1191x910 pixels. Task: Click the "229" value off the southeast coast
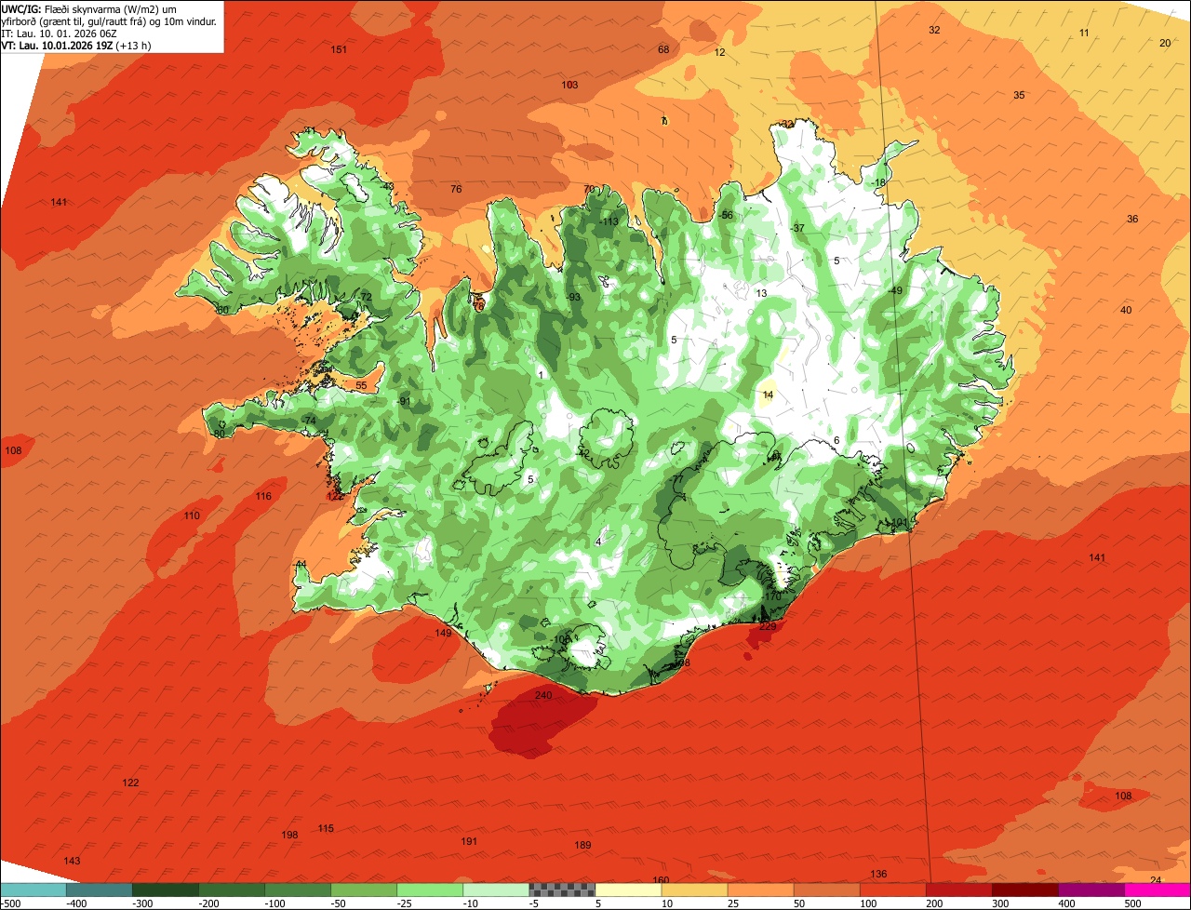click(768, 626)
